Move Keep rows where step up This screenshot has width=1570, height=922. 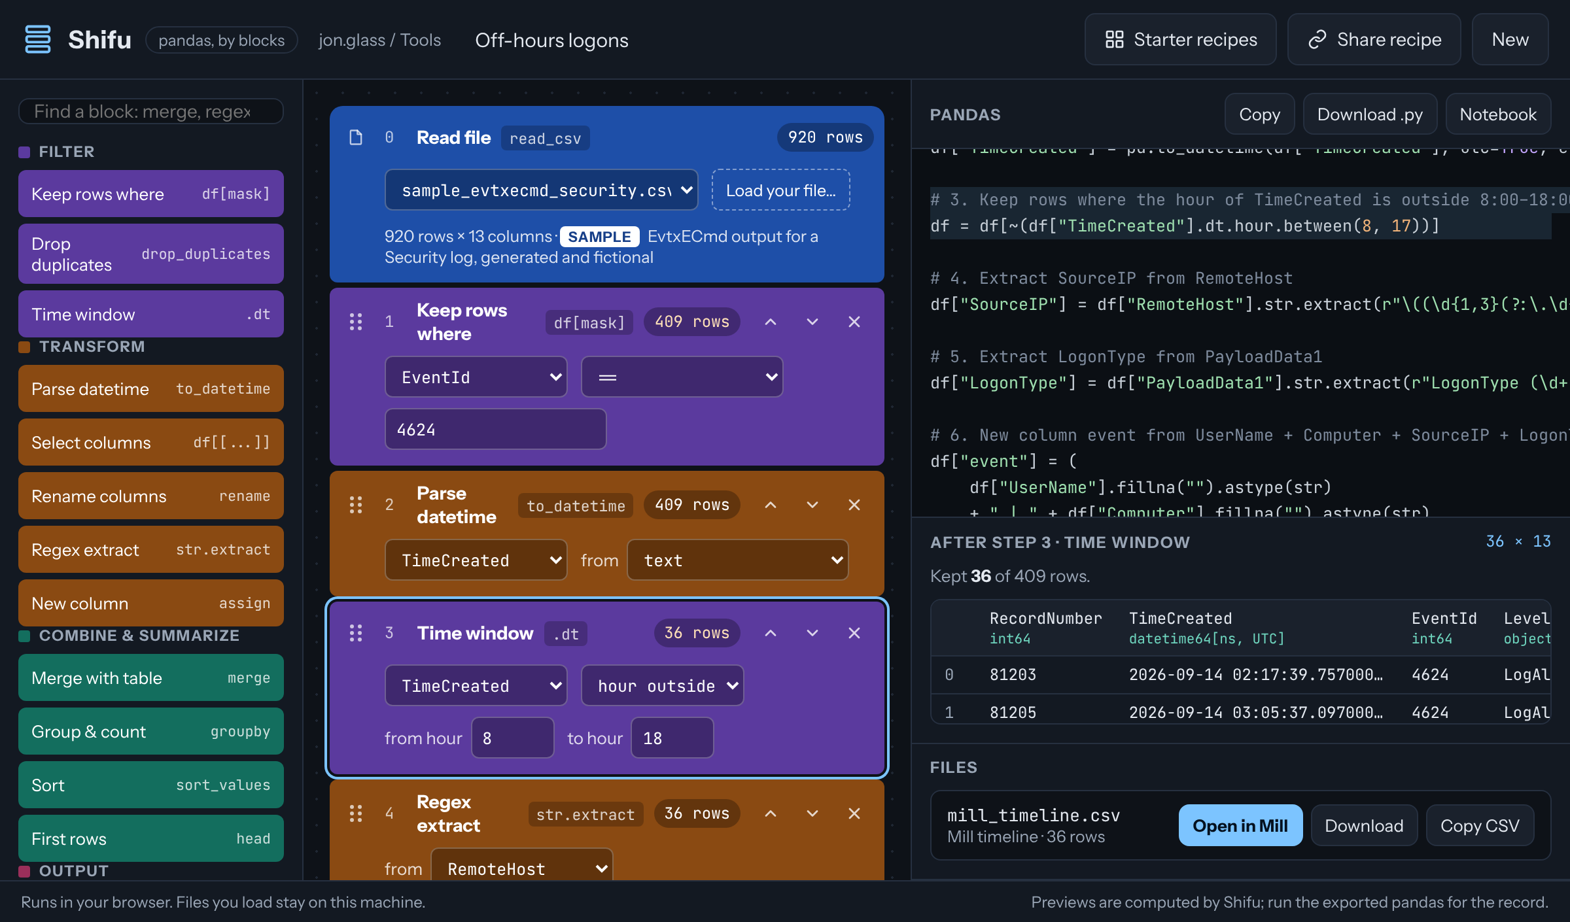click(x=771, y=322)
